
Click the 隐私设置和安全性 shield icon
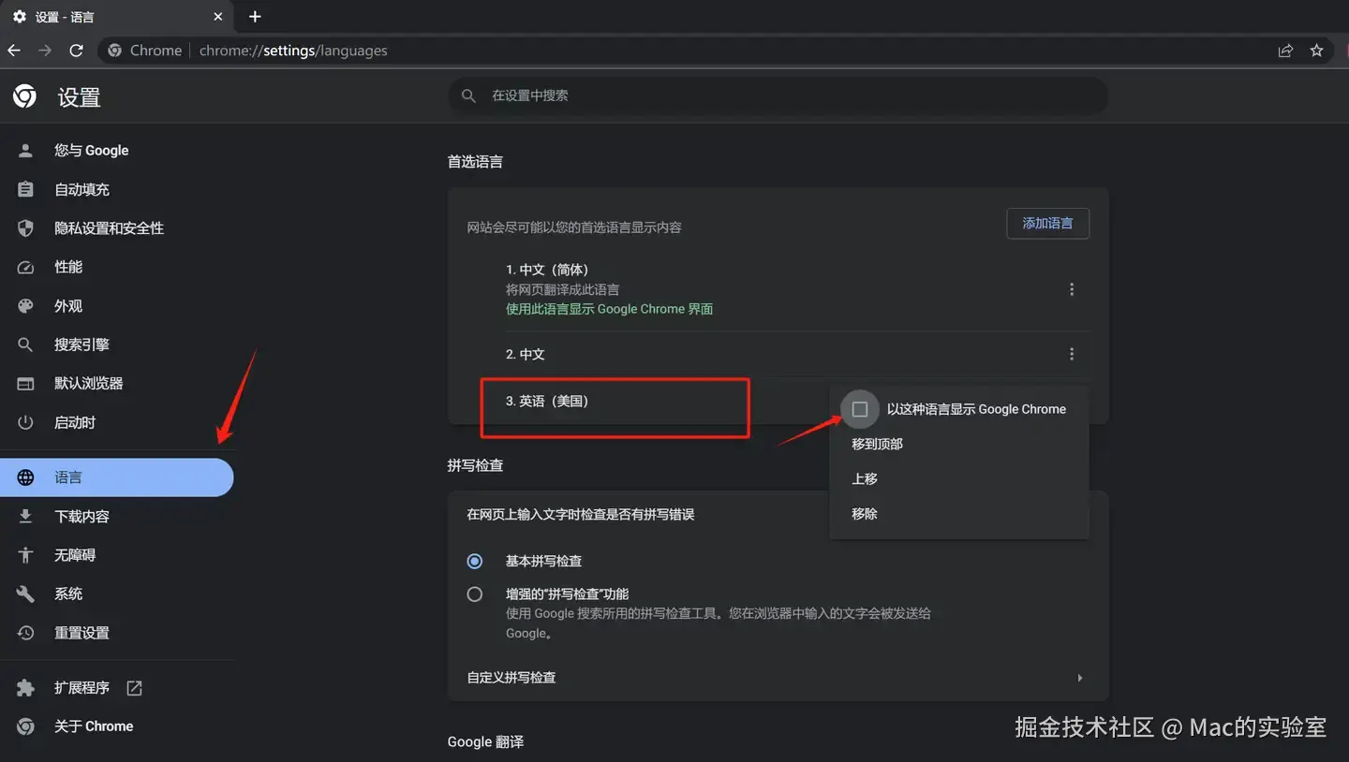click(25, 228)
